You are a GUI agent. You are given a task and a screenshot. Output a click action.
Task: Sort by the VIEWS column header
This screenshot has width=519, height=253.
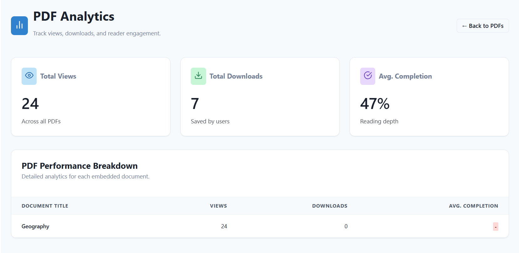(218, 206)
